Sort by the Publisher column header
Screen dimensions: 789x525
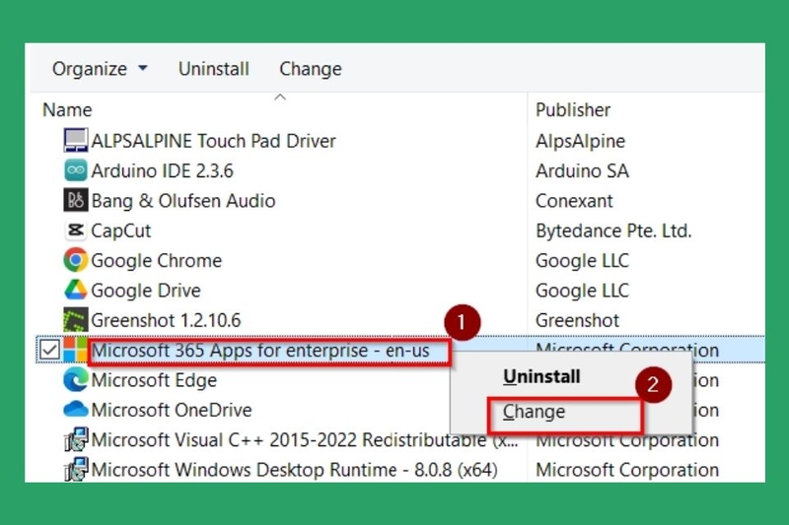(x=573, y=109)
